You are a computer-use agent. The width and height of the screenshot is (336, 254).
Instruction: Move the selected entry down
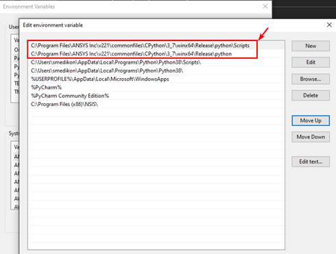coord(311,137)
